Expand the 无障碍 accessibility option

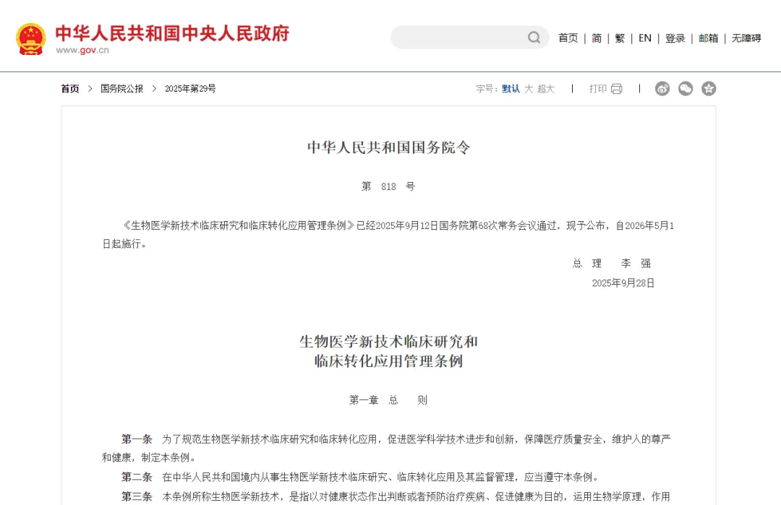pyautogui.click(x=746, y=38)
